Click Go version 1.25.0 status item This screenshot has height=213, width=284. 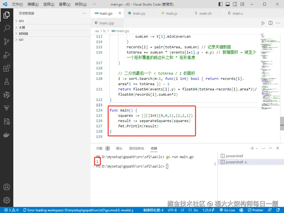tap(208, 210)
